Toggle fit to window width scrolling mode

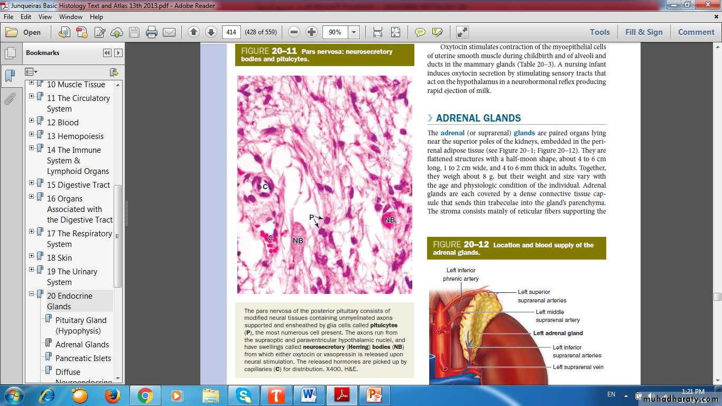point(378,32)
